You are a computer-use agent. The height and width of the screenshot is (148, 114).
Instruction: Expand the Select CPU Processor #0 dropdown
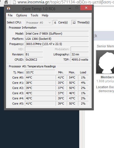(x=39, y=23)
